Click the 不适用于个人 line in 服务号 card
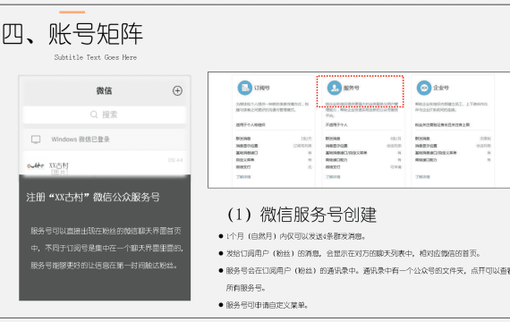Screen dimensions: 510x322 click(336, 125)
